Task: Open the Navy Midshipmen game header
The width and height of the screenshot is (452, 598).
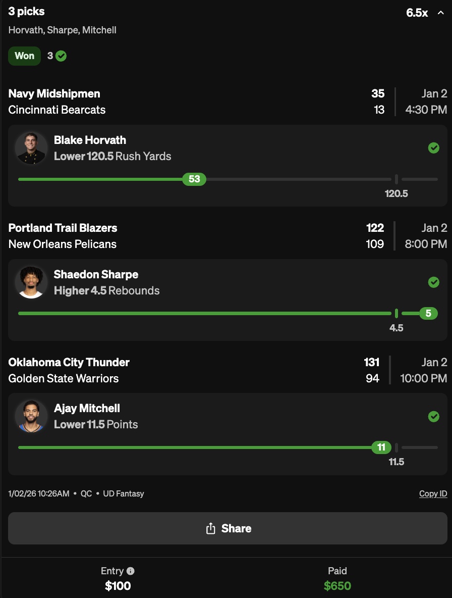Action: click(54, 93)
